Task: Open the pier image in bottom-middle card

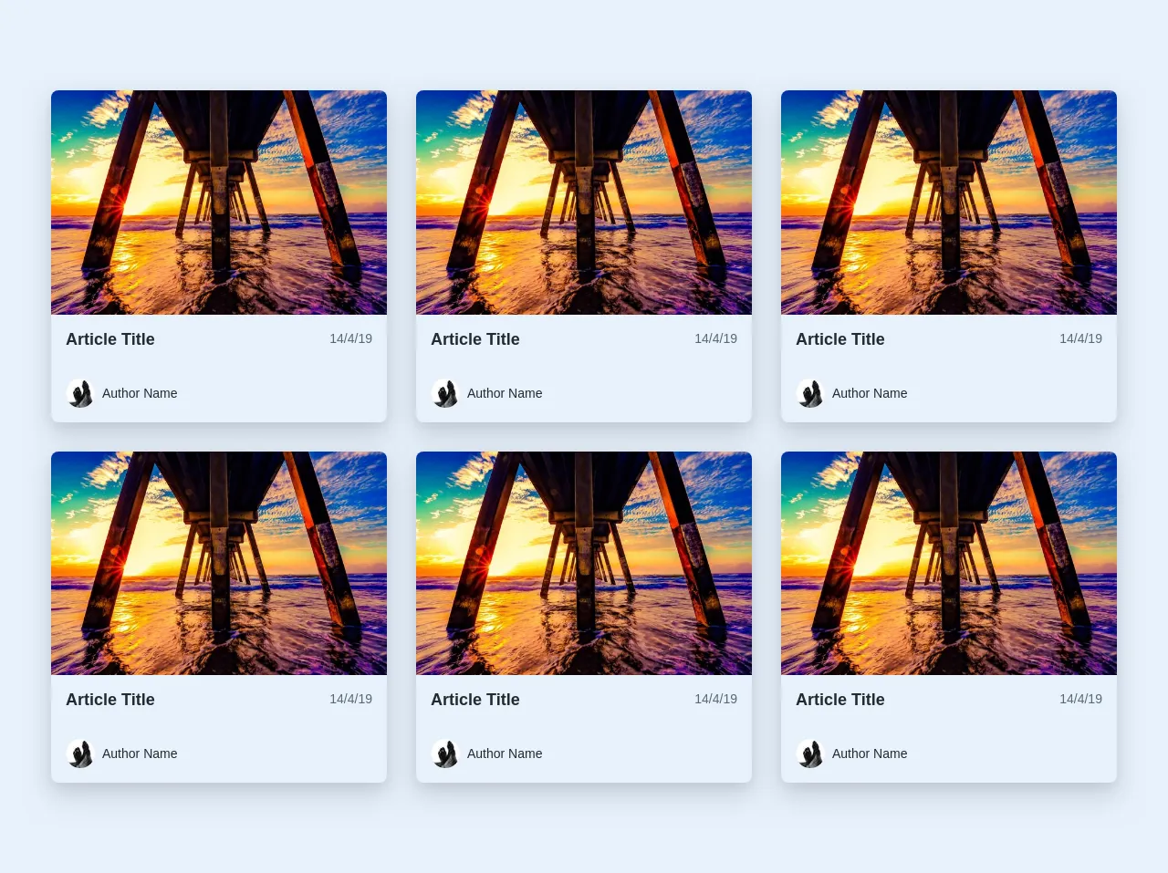Action: click(584, 563)
